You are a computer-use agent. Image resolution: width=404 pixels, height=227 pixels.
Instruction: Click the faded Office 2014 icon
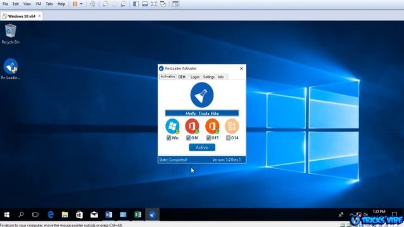pos(232,126)
